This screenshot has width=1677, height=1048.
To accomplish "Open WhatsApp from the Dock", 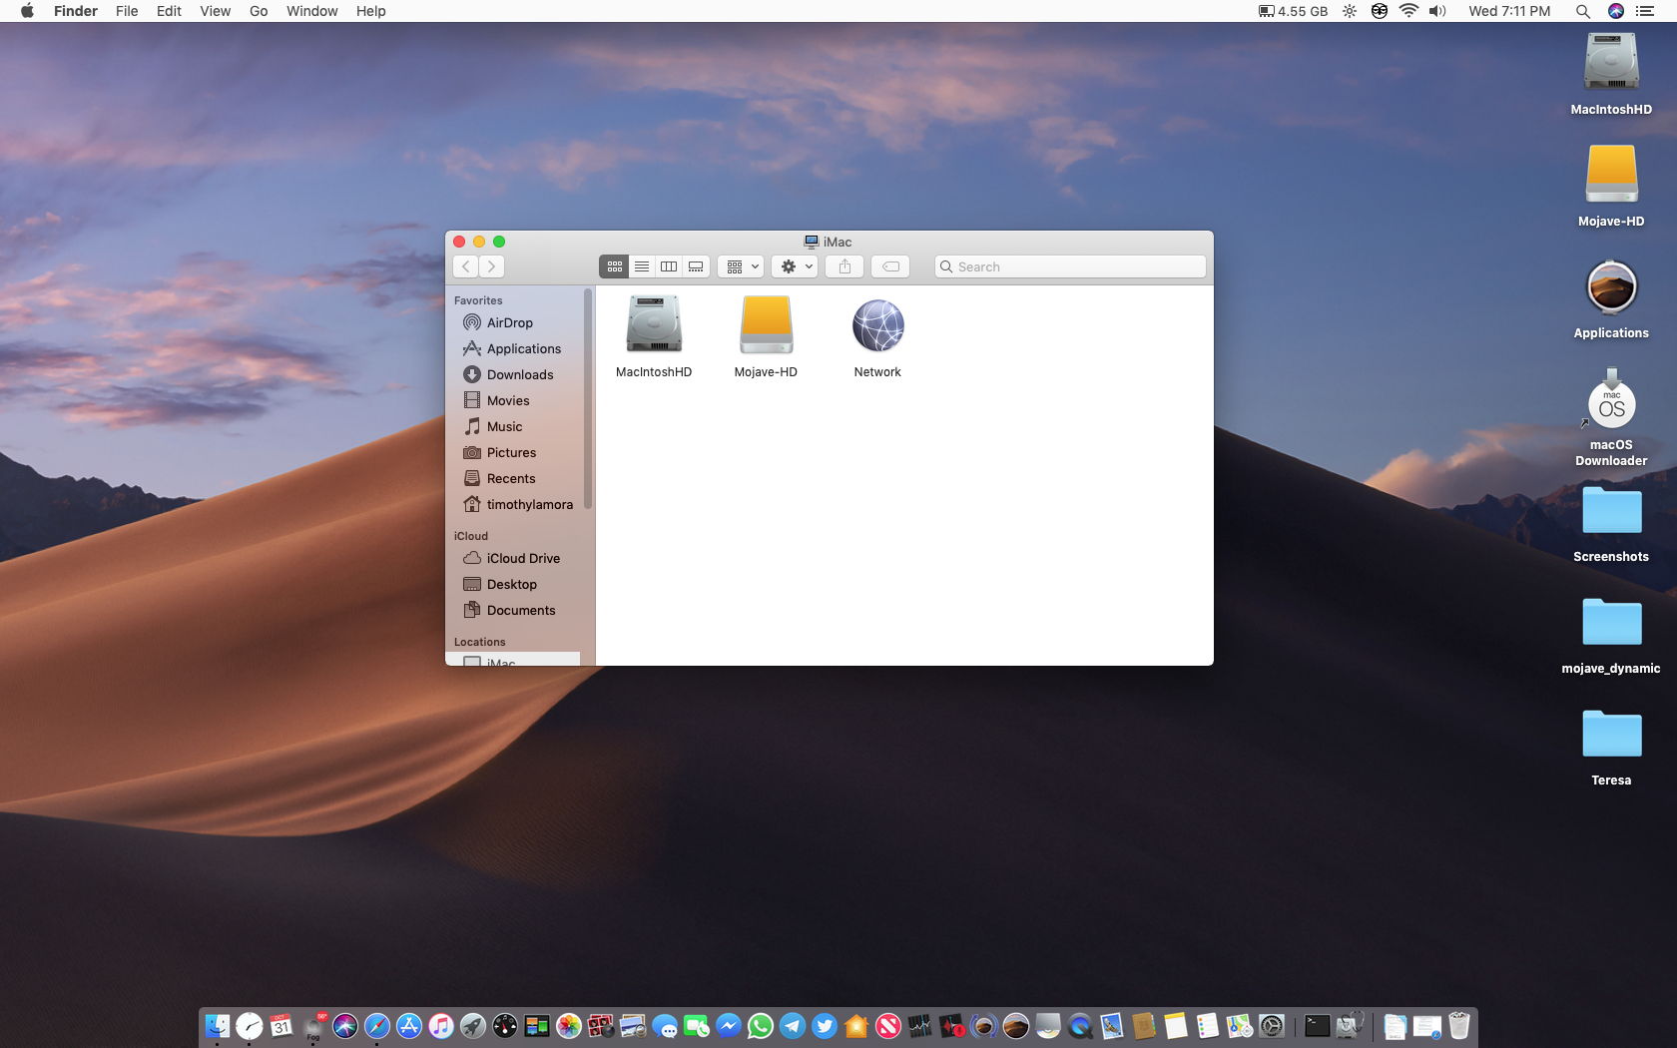I will coord(761,1026).
